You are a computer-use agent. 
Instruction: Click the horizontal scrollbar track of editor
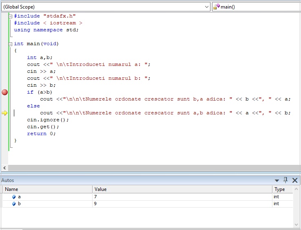pos(154,168)
